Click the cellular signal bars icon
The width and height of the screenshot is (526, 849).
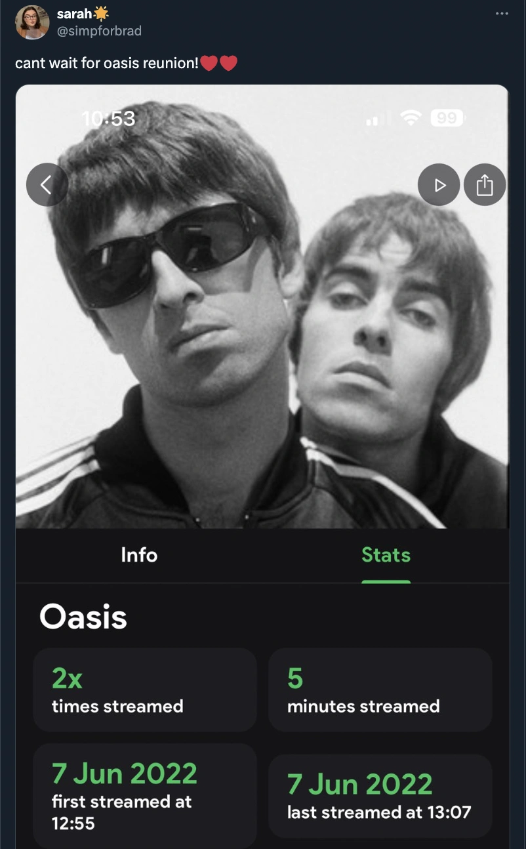374,120
